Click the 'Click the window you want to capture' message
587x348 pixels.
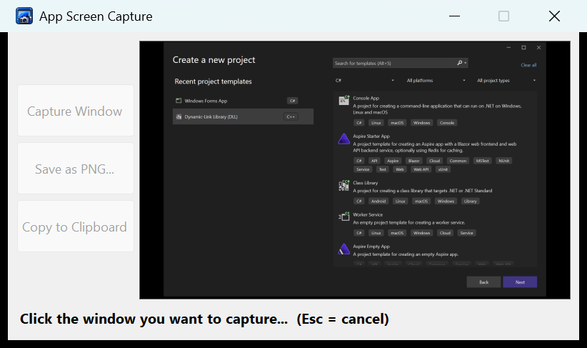pos(204,319)
